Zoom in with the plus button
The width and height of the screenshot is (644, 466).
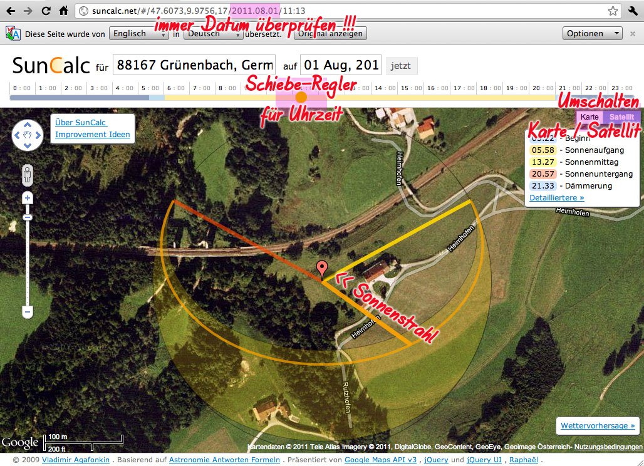pos(28,199)
